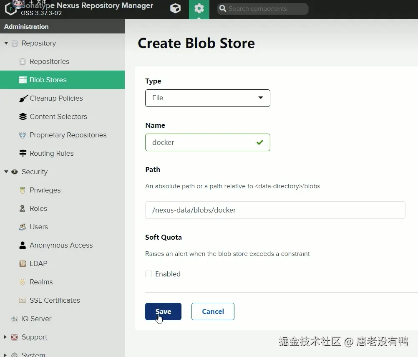The image size is (418, 357).
Task: Save the new blob store
Action: coord(163,311)
